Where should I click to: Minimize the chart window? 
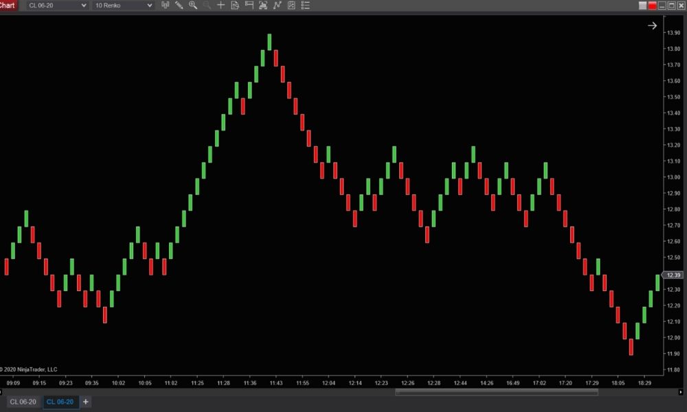(x=662, y=5)
